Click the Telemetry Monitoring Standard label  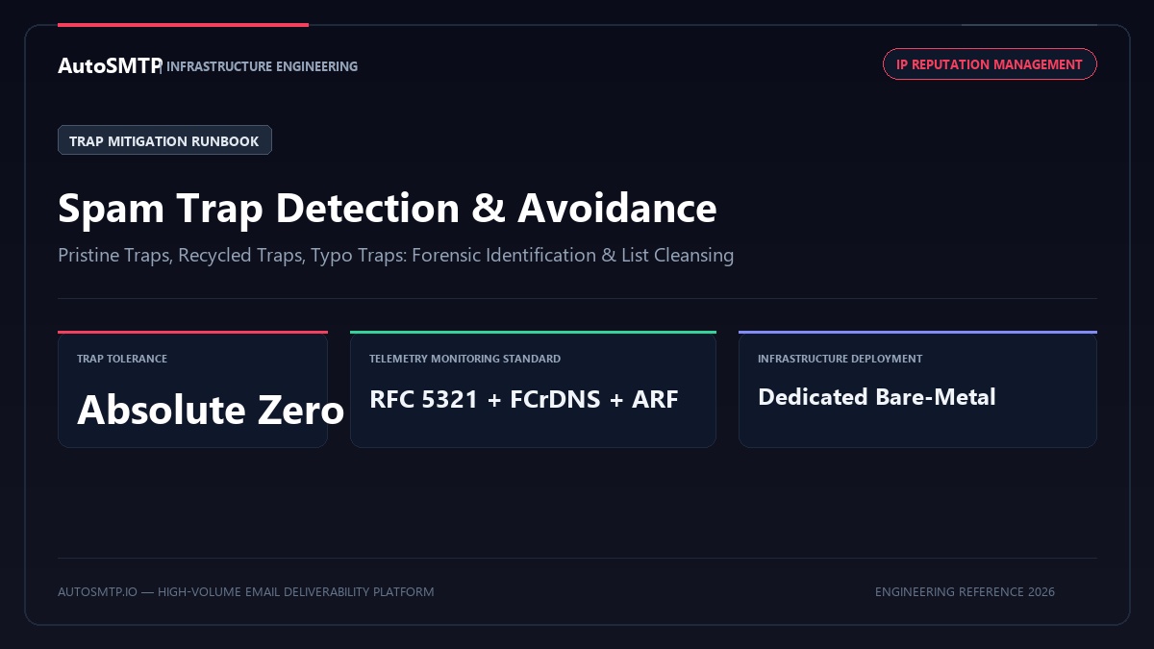point(464,359)
